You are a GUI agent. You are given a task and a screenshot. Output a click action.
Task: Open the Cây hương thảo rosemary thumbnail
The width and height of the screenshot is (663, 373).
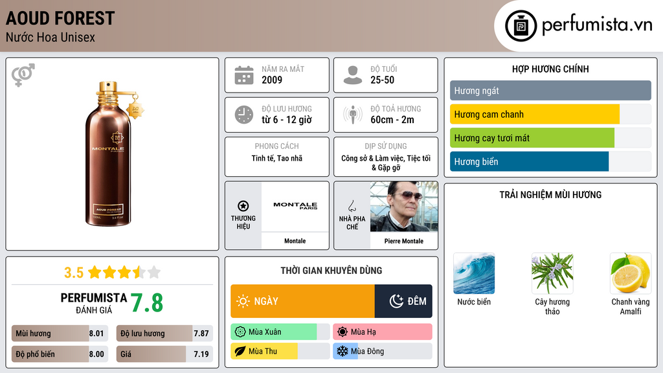click(552, 273)
